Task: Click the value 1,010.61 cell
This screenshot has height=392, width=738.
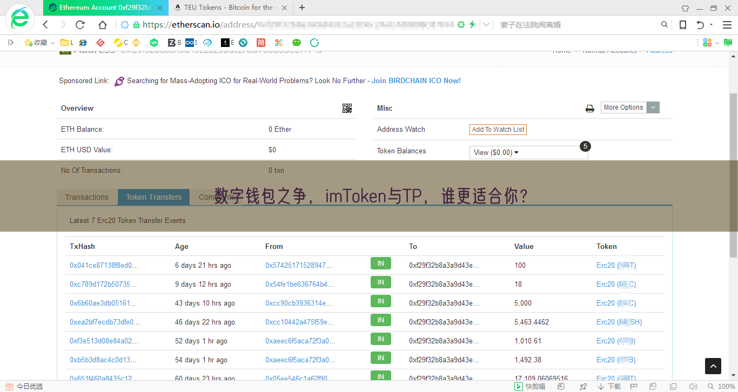Action: [528, 341]
